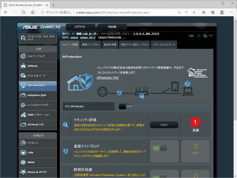Click the router magnifier badge 1 in diagram
Viewport: 237px width, 178px height.
coord(142,96)
